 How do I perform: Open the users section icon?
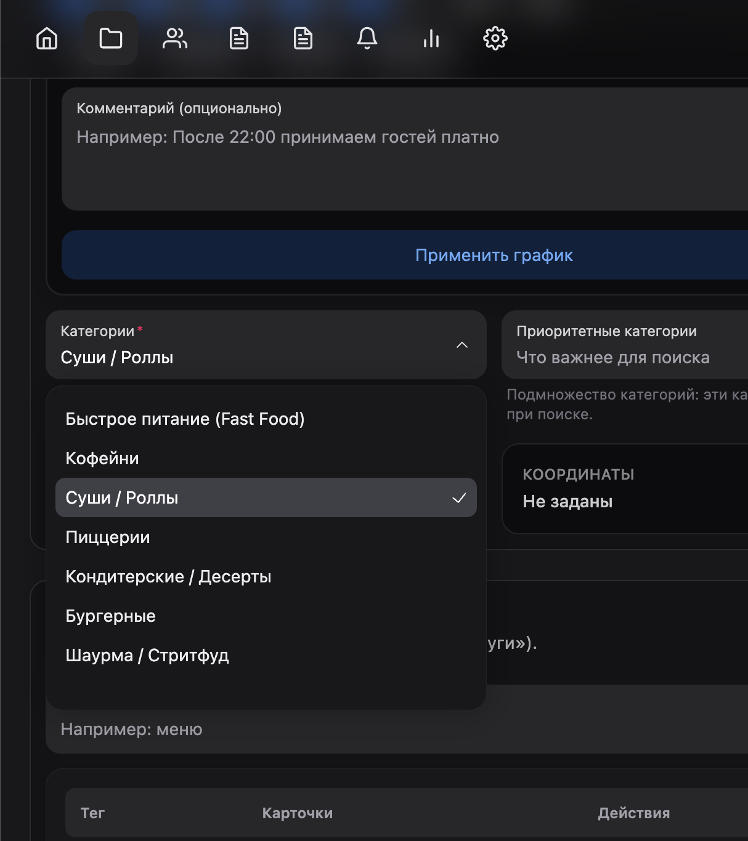[x=174, y=38]
